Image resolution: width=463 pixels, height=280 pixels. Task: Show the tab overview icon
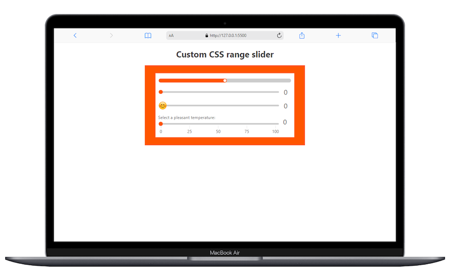375,36
